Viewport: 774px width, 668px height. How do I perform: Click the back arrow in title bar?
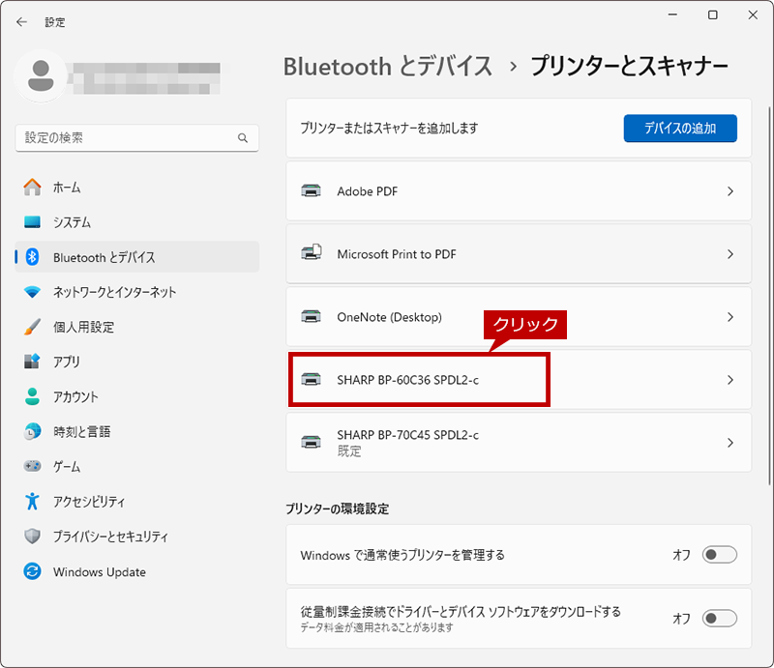21,21
